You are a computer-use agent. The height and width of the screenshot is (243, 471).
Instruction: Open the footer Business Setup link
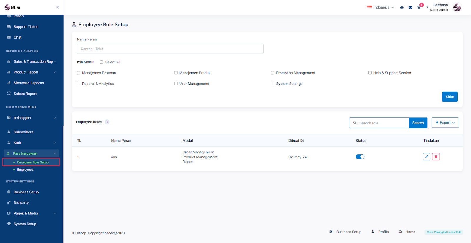pos(349,232)
